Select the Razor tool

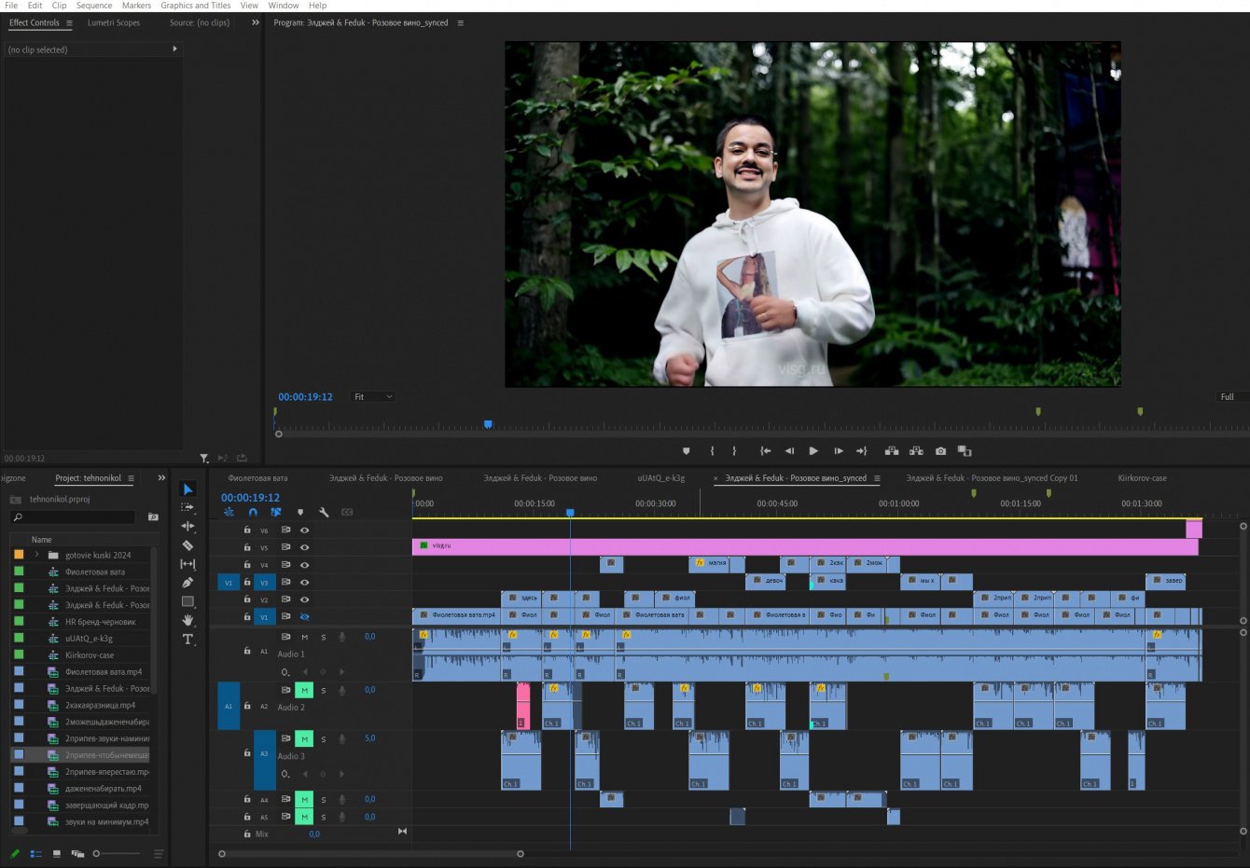coord(187,545)
